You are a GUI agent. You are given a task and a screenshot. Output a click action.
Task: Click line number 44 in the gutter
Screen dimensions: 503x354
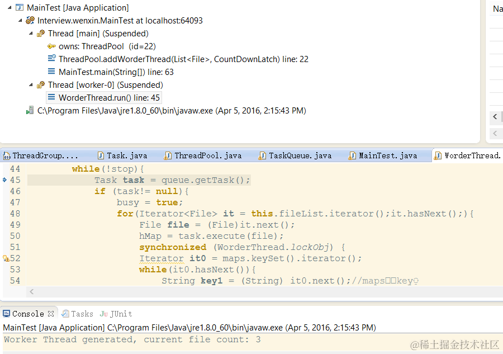tap(15, 169)
